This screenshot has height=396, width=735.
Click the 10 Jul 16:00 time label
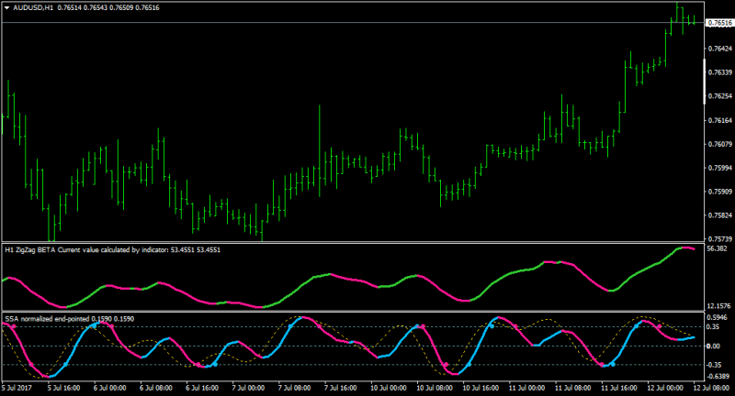tap(481, 388)
